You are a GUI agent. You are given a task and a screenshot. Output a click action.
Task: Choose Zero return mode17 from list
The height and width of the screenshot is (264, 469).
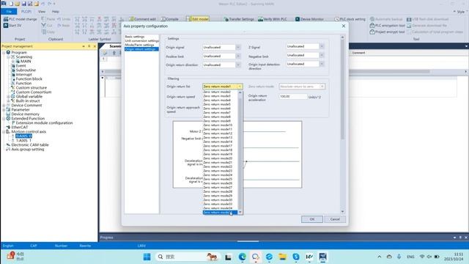[221, 146]
